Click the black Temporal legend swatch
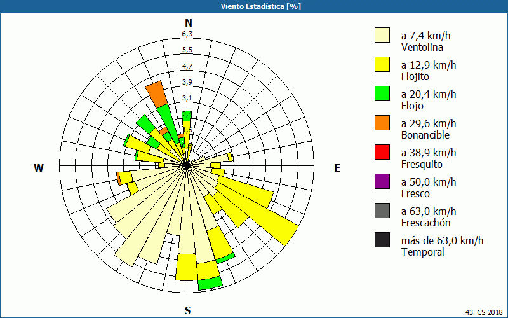Screen dimensions: 508x318 382,240
